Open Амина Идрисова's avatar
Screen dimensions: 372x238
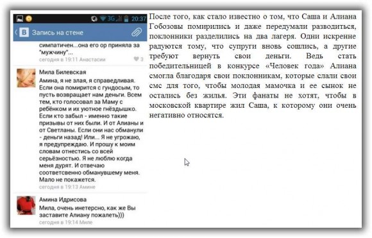click(26, 205)
